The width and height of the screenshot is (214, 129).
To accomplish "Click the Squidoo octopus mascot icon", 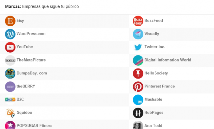I will point(10,113).
